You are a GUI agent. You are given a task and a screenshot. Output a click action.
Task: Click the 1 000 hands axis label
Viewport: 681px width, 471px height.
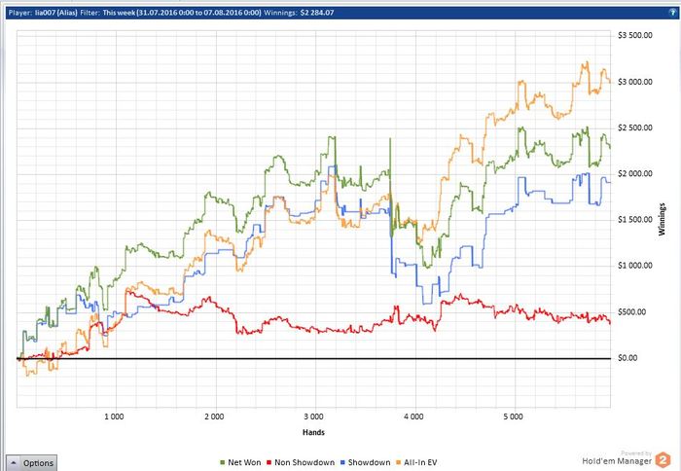coord(114,417)
